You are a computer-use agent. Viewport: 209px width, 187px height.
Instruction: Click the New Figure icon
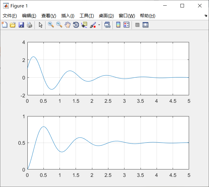pyautogui.click(x=4, y=25)
